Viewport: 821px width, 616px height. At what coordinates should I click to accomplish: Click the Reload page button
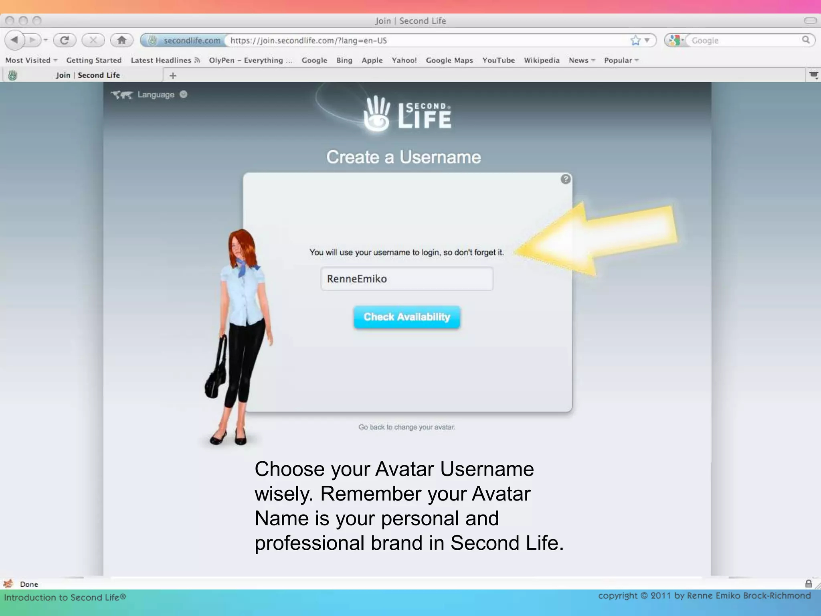[65, 40]
